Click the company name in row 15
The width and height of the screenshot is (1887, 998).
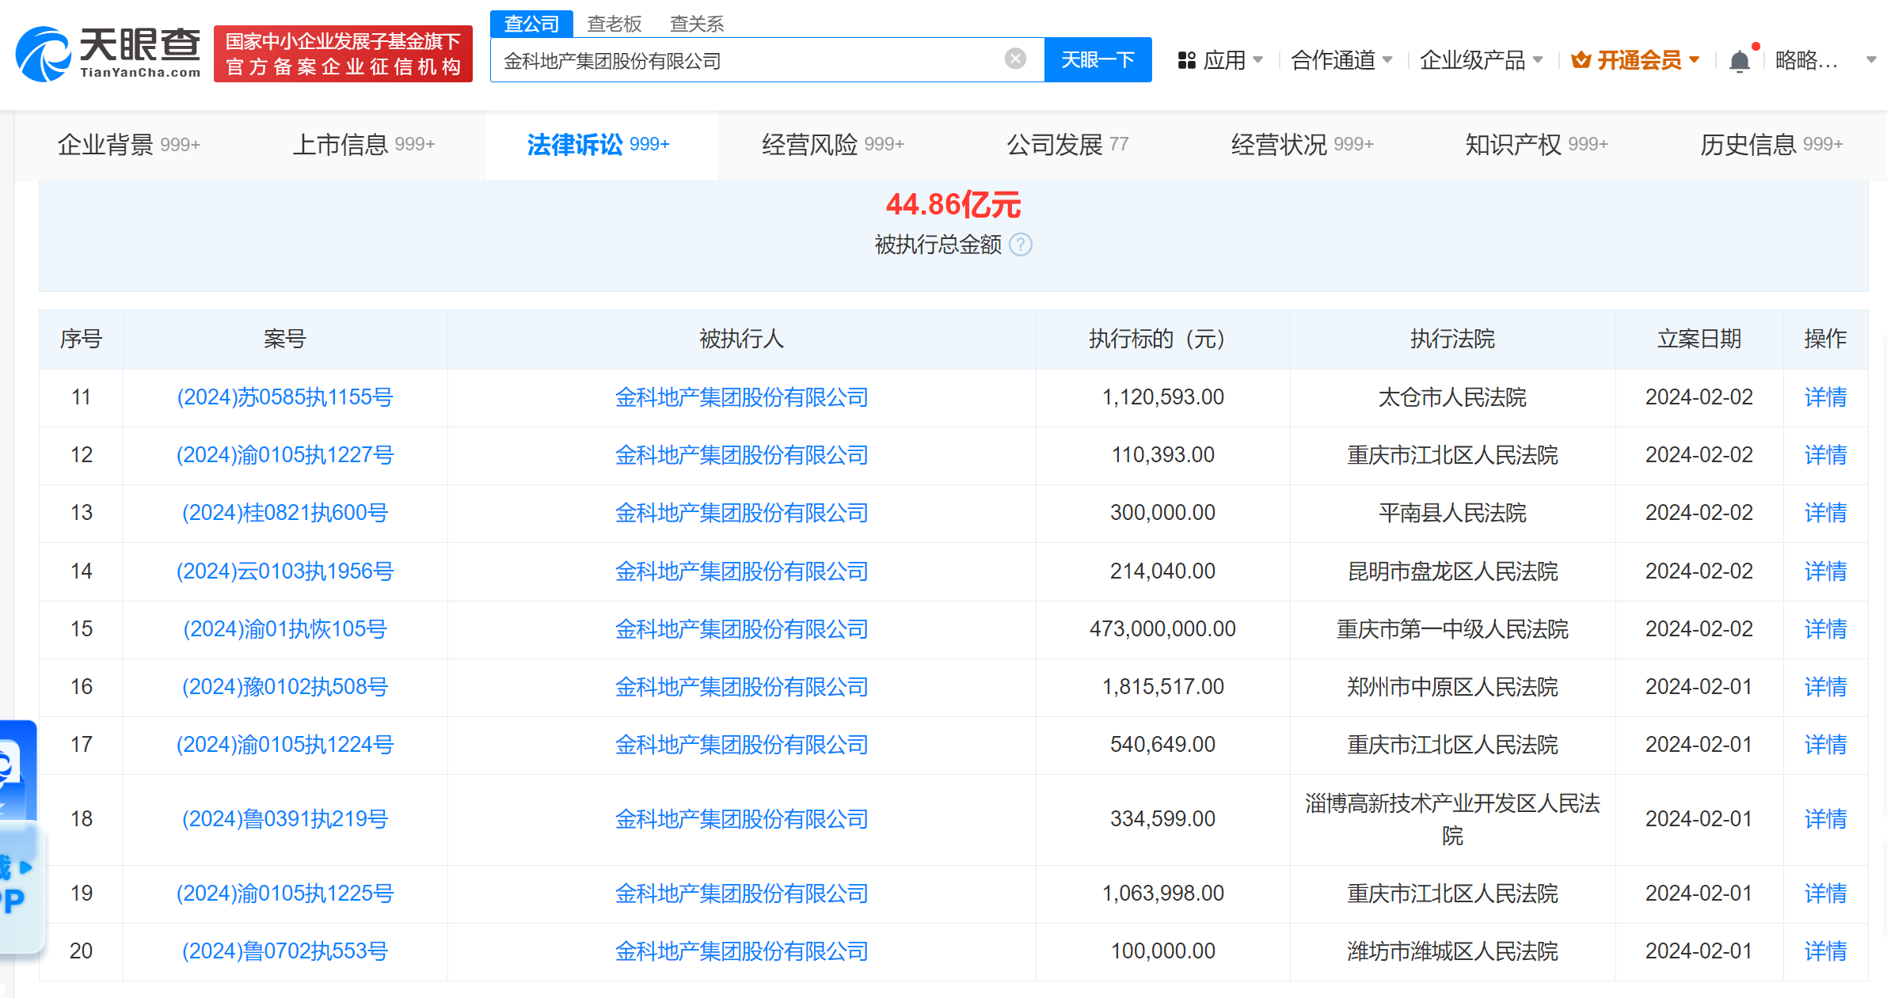(x=742, y=629)
